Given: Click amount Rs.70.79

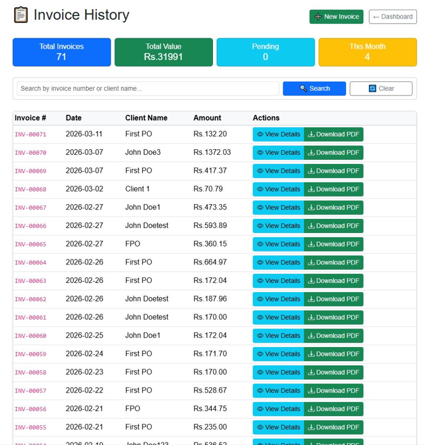Looking at the screenshot, I should (x=208, y=189).
